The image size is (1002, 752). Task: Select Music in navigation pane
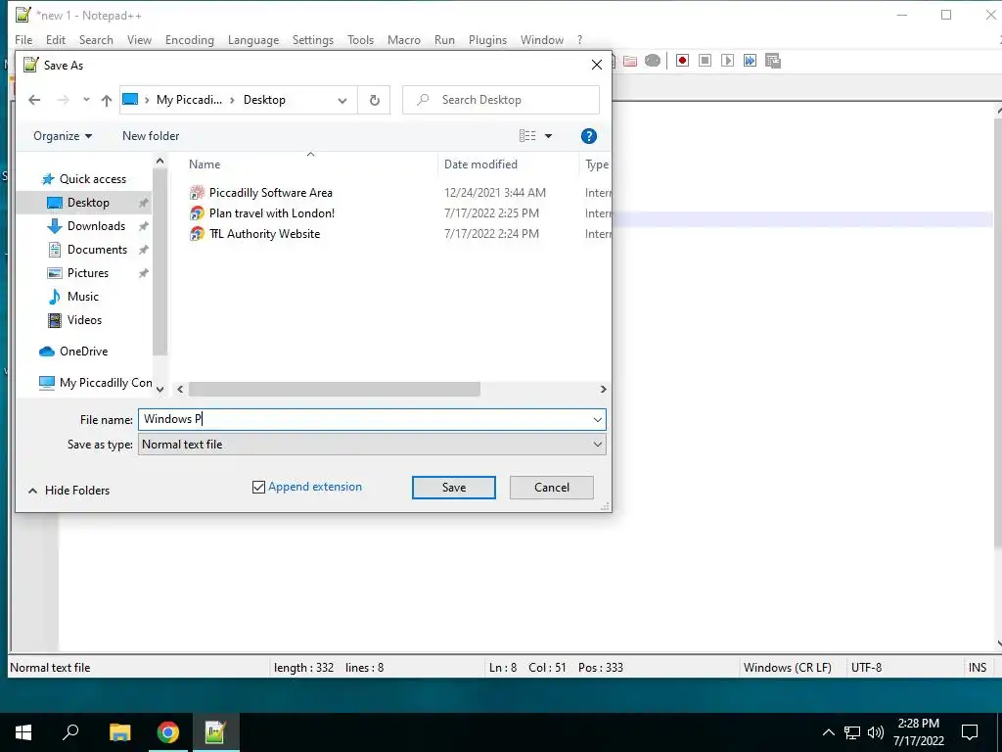(83, 297)
